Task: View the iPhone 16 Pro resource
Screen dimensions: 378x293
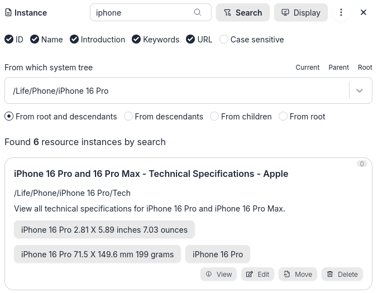Action: [x=218, y=274]
